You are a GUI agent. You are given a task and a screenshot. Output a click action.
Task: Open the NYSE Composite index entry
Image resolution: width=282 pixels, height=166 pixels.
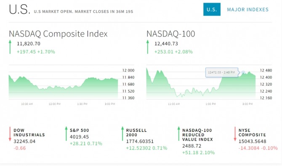pyautogui.click(x=252, y=132)
